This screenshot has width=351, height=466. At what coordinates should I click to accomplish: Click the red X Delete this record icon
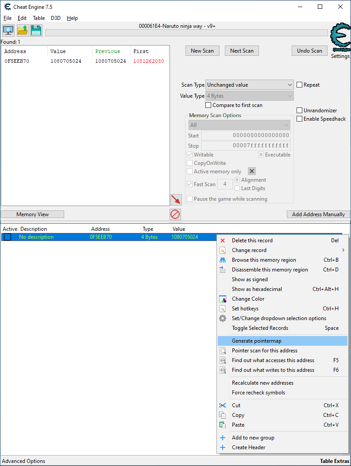click(223, 241)
